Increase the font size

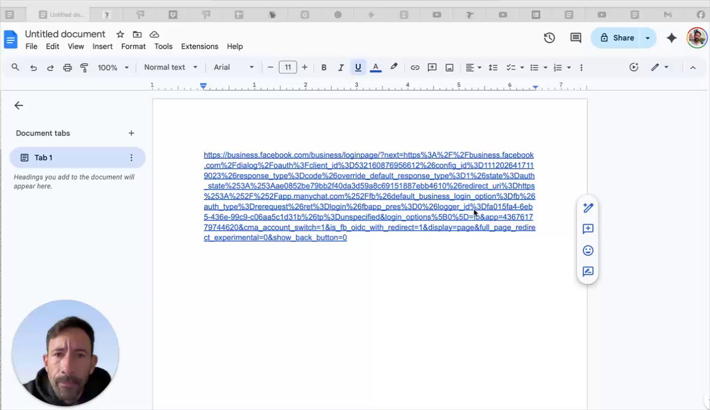coord(304,67)
